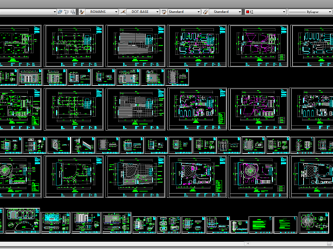Viewport: 333px width, 249px height.
Task: Click the horizontal scrollbar at bottom
Action: point(166,243)
